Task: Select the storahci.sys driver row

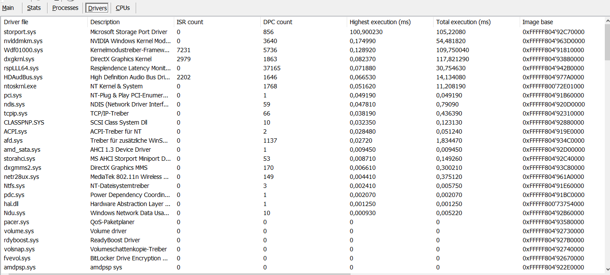Action: coord(303,159)
